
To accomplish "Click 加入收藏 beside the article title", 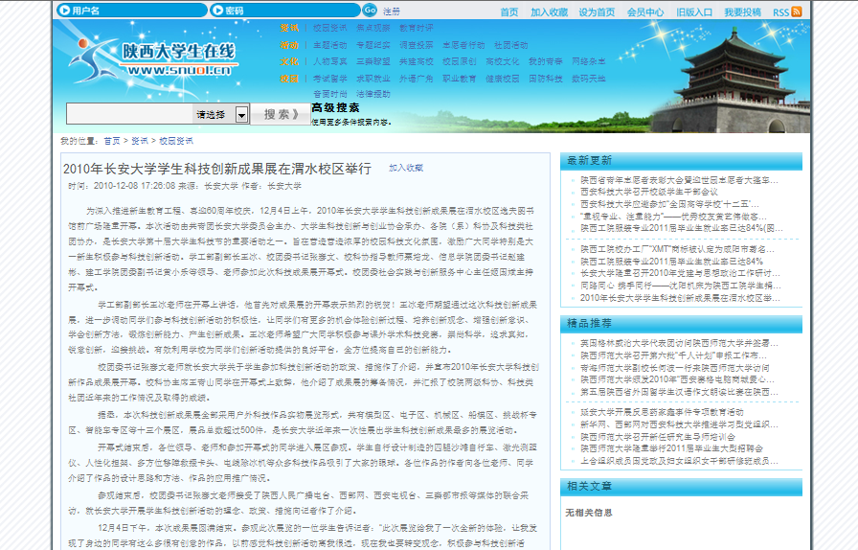I will pos(406,168).
